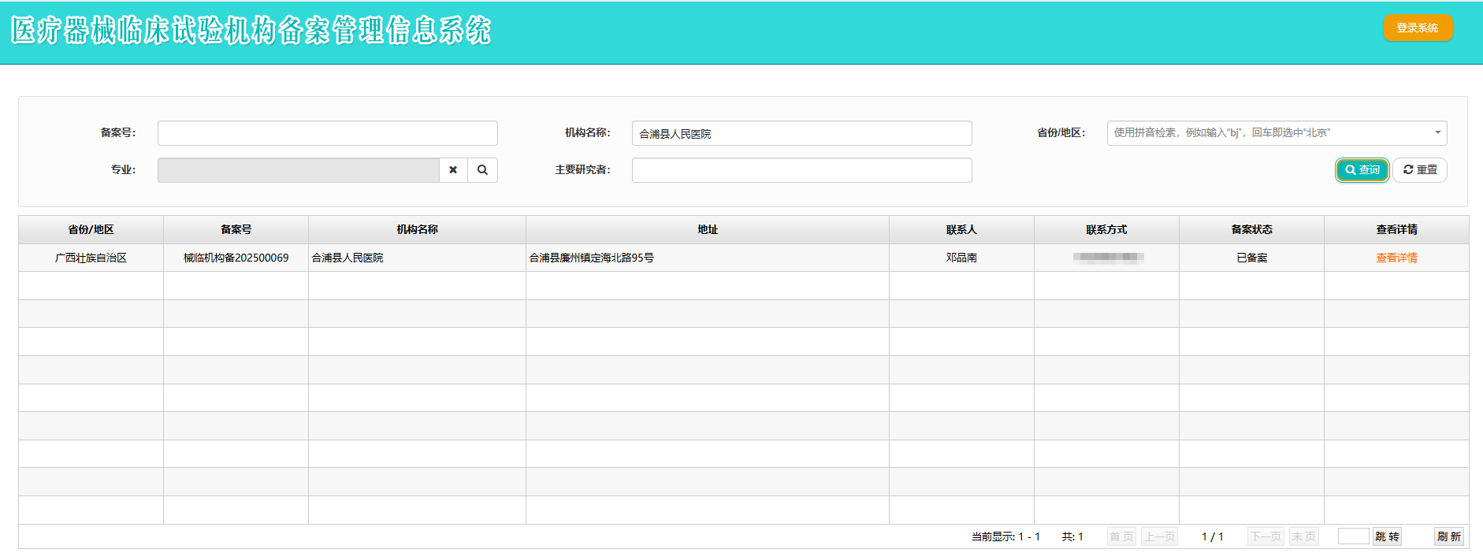The image size is (1483, 553).
Task: Expand the 省份/地区 dropdown arrow
Action: (1437, 133)
